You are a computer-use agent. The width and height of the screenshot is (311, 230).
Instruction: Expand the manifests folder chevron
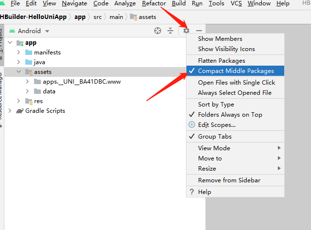[18, 53]
